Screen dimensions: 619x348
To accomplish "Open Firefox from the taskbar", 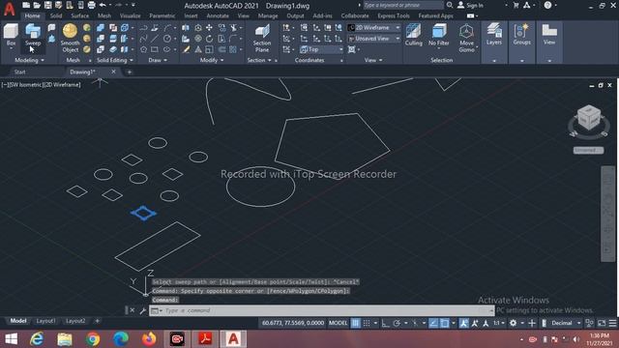I will (149, 339).
